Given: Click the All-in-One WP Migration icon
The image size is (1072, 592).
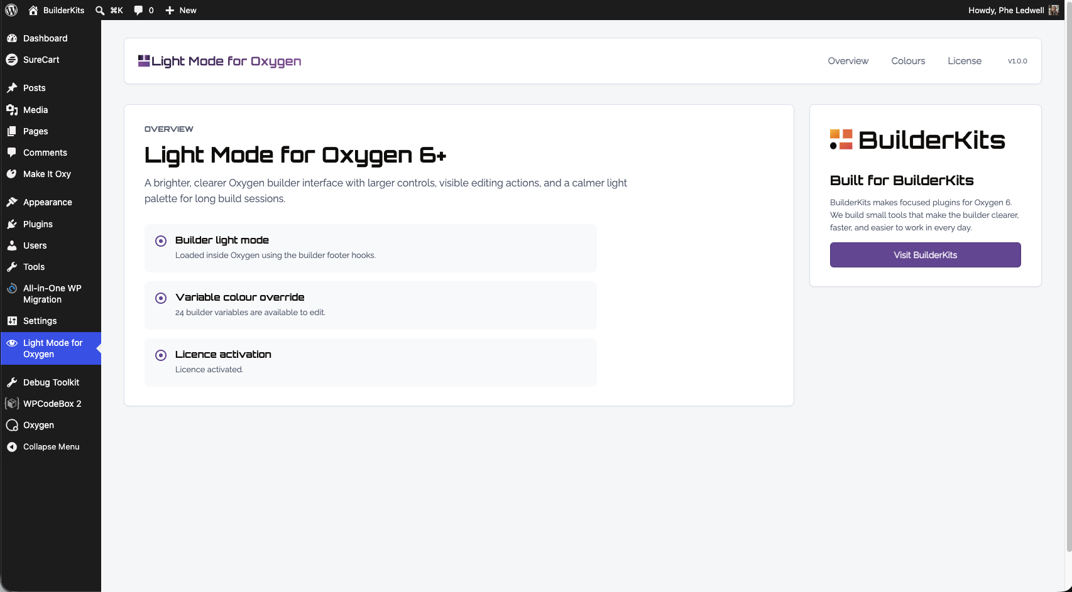Looking at the screenshot, I should [12, 288].
